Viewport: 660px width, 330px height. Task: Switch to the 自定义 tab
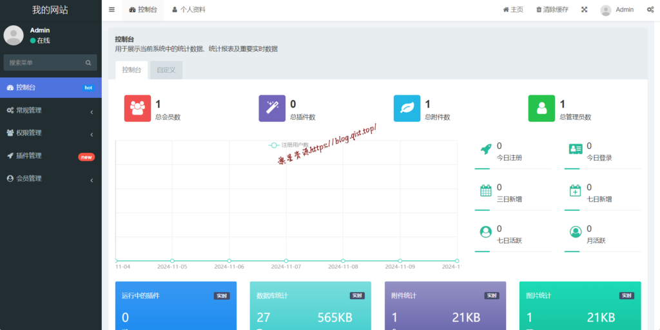(x=166, y=70)
